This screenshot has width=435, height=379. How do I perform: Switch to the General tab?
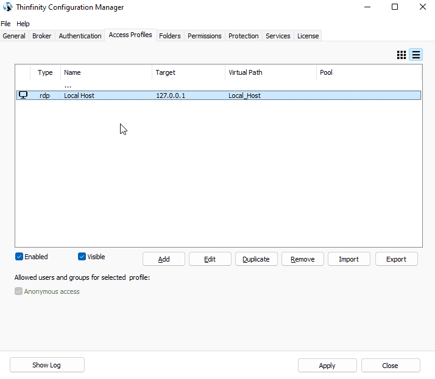(x=14, y=36)
